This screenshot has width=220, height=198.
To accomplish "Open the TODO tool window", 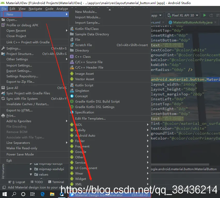I will pos(37,182).
